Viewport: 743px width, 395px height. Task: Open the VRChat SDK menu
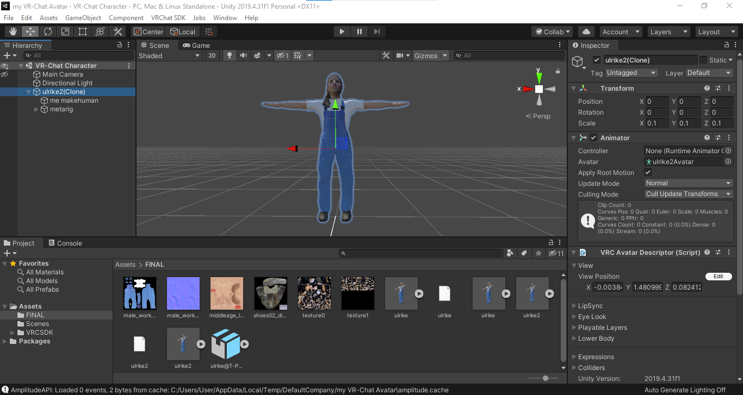[168, 17]
